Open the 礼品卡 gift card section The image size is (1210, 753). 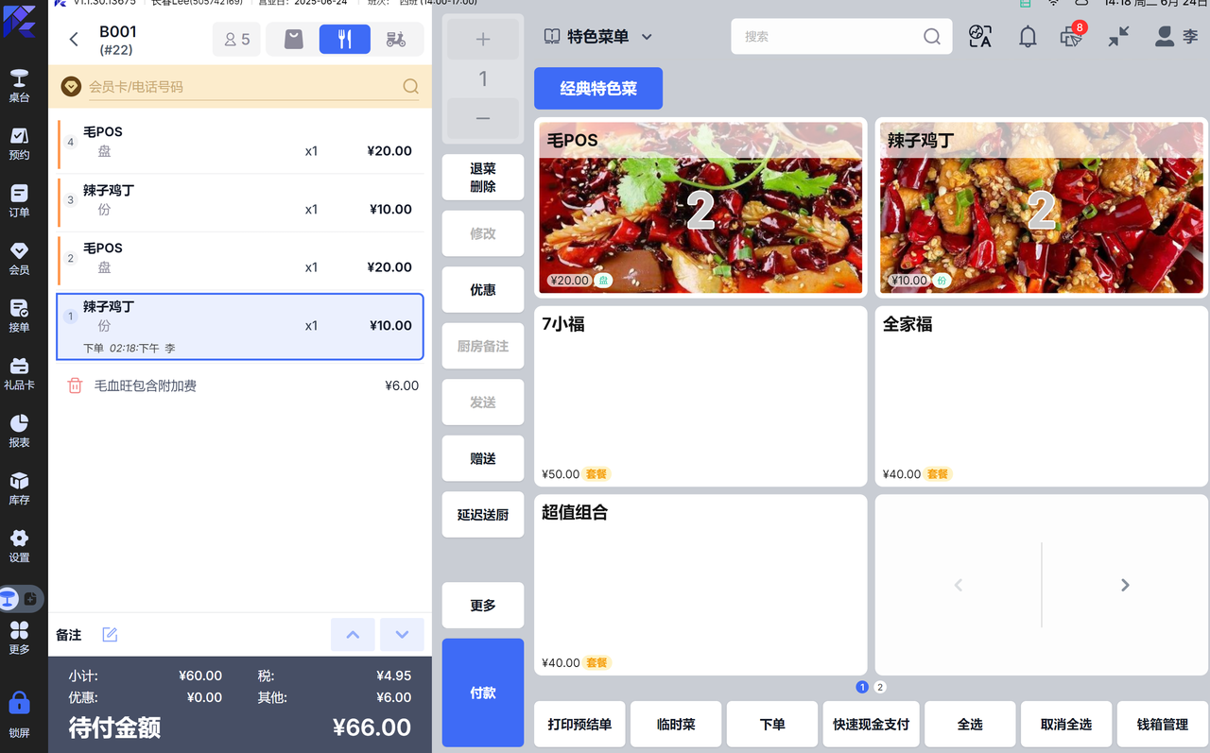[19, 373]
